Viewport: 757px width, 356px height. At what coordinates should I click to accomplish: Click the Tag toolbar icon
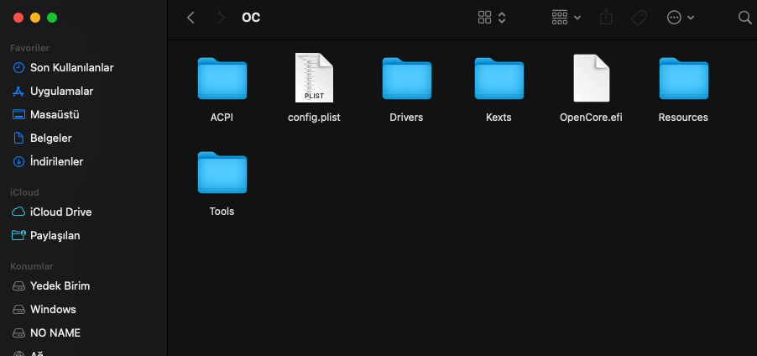point(639,18)
